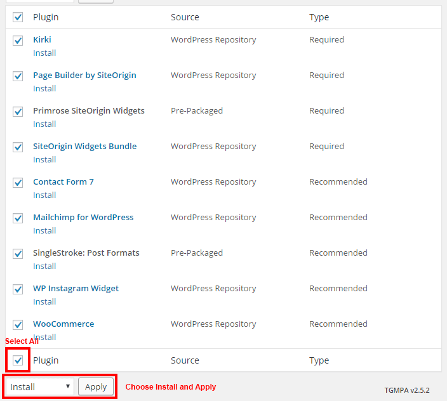Toggle select-all checkbox in table header
This screenshot has width=447, height=401.
tap(18, 17)
